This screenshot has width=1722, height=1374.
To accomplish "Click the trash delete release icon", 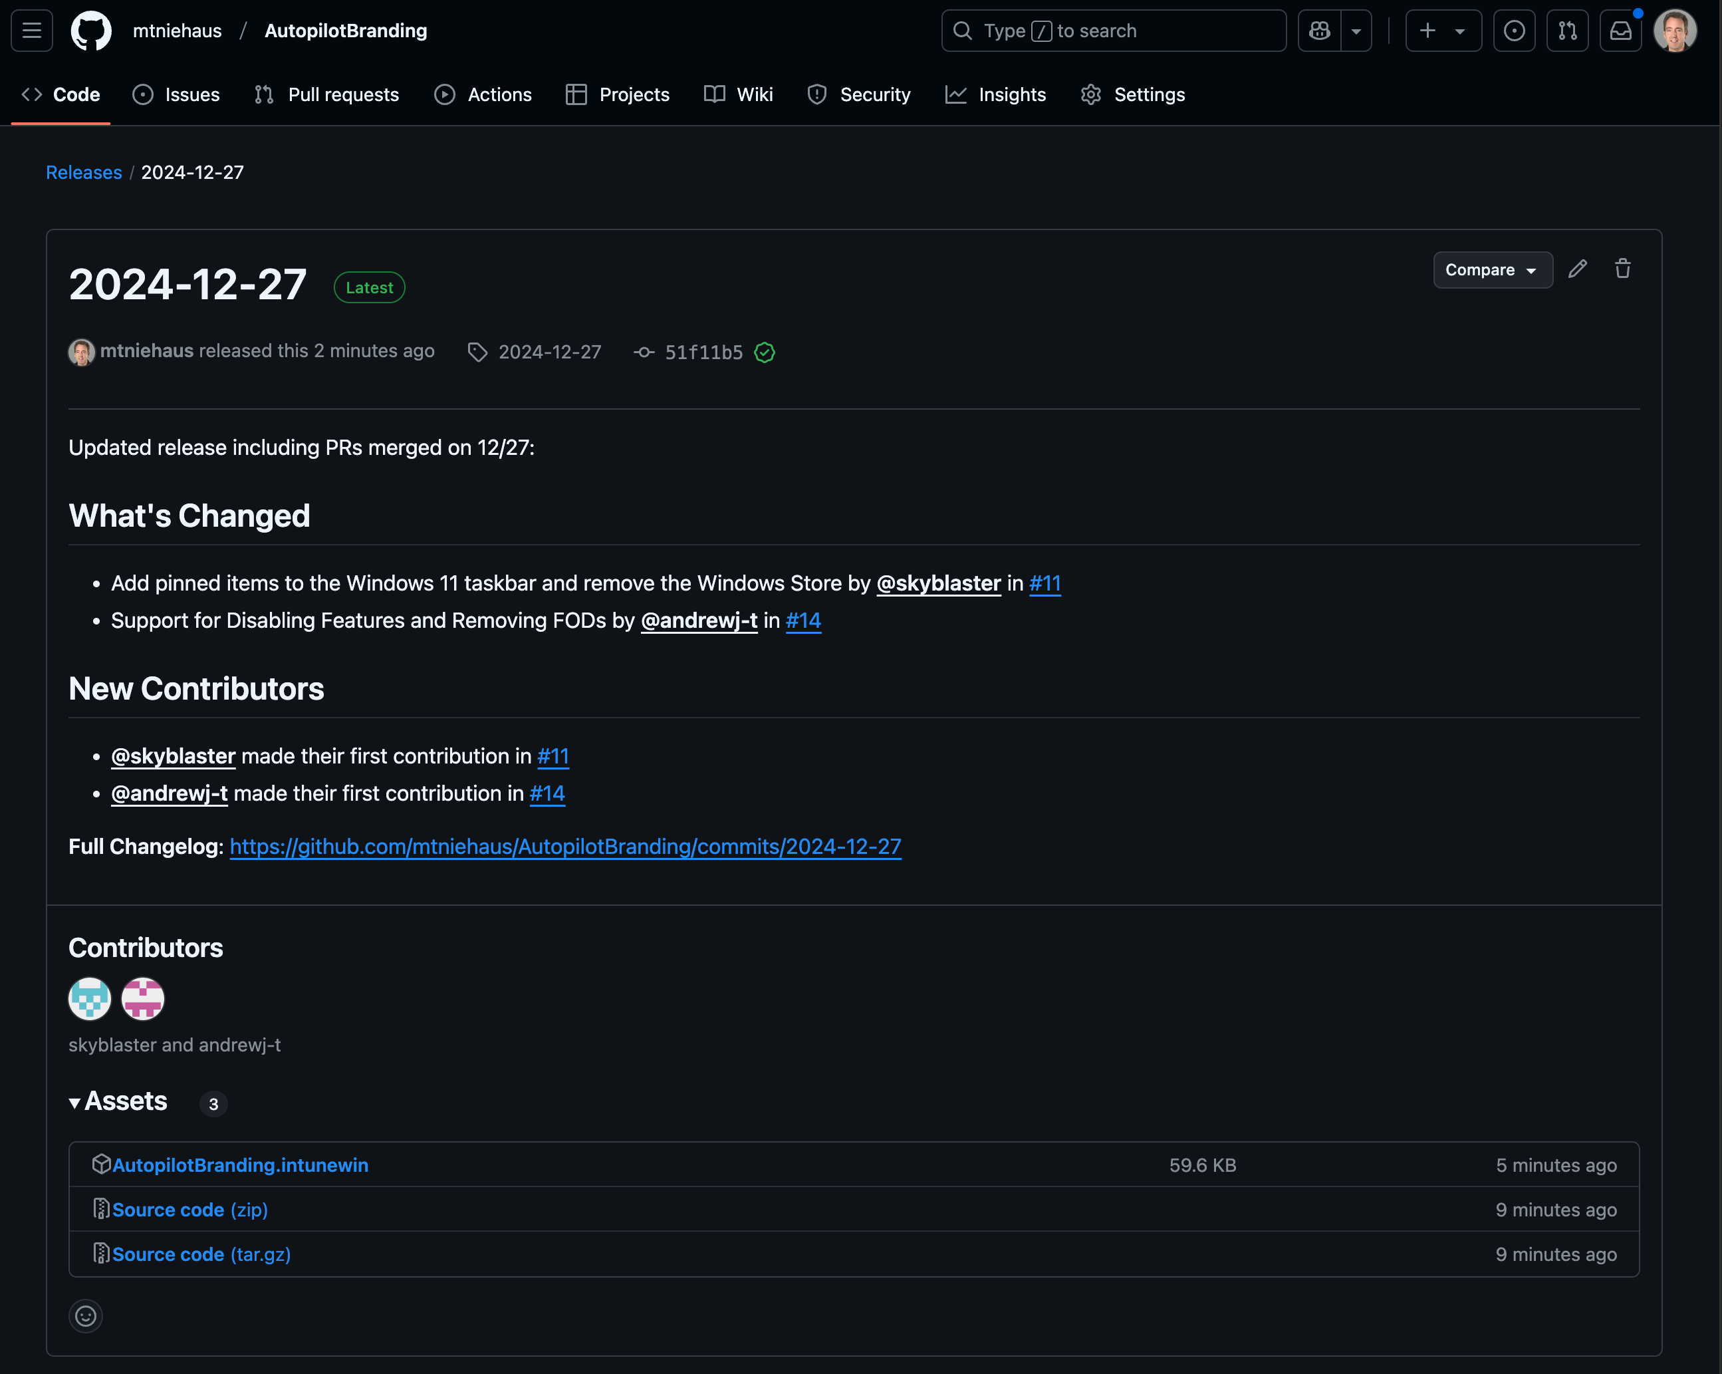I will coord(1622,269).
